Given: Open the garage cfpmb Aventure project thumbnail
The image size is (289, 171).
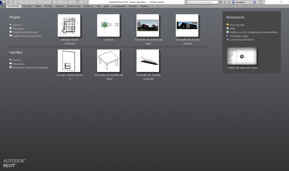Looking at the screenshot, I should point(69,26).
